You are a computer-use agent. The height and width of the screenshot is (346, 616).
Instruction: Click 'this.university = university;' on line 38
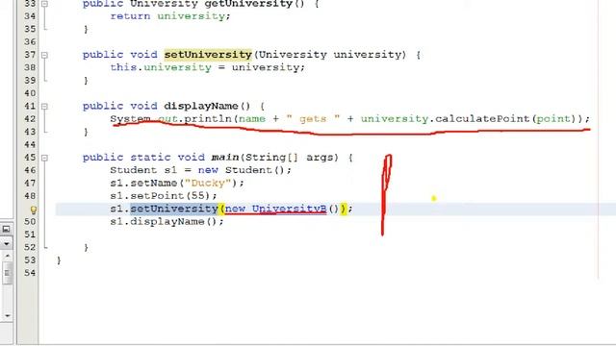(x=208, y=67)
